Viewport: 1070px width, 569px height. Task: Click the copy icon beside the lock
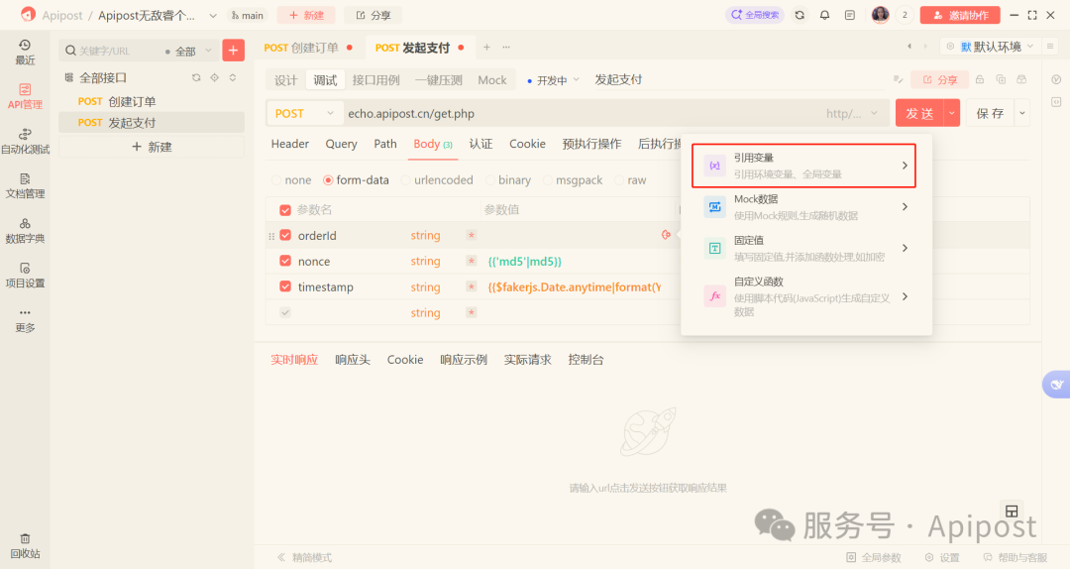[x=1001, y=79]
